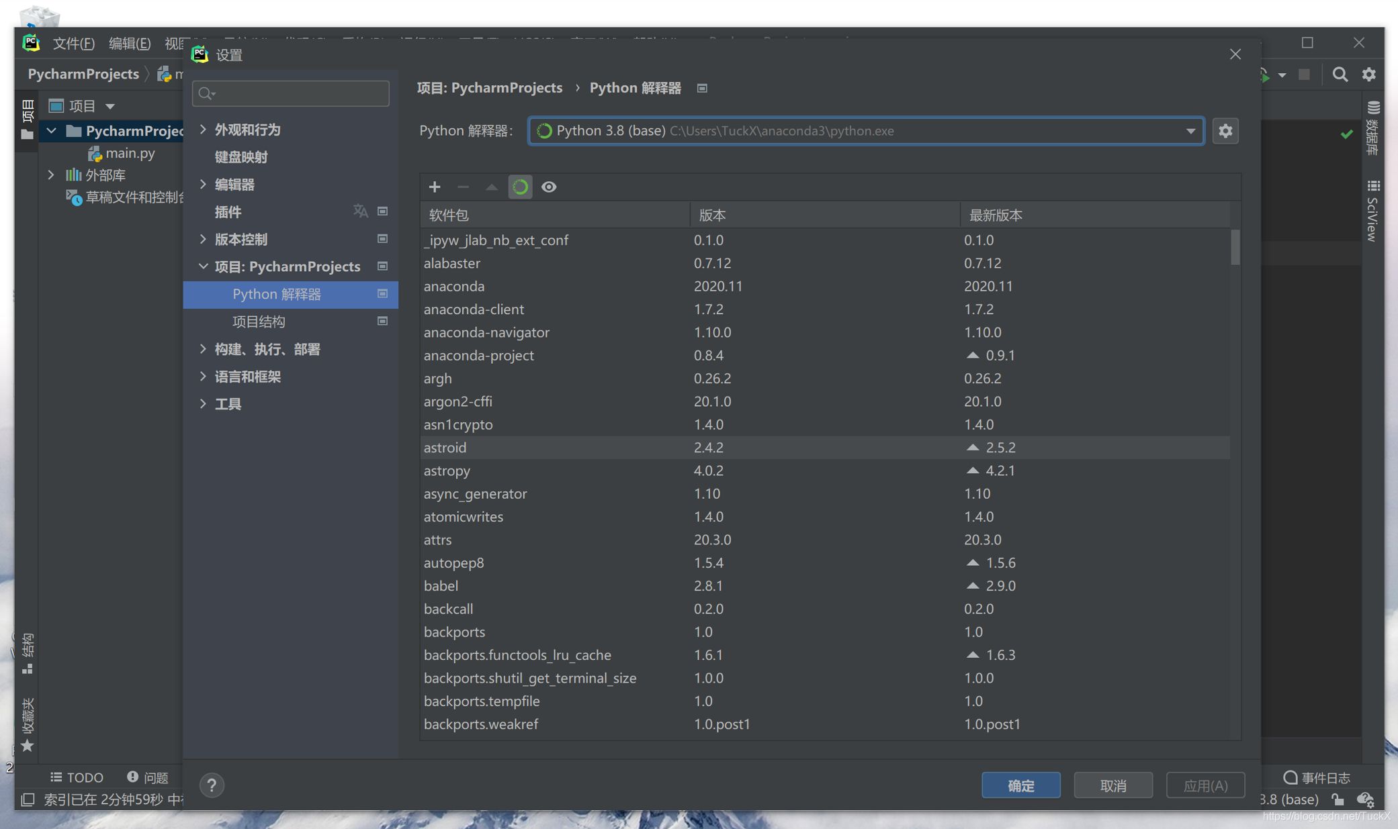Click breadcrumb project-level marker icon
The height and width of the screenshot is (829, 1398).
tap(702, 88)
